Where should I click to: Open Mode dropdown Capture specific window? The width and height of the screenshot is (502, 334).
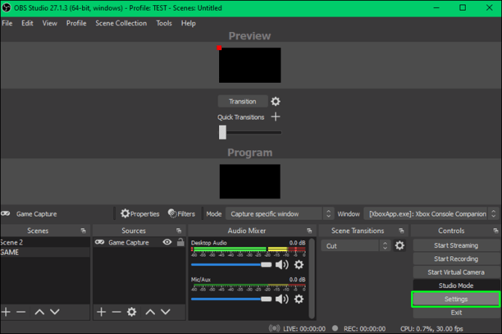pyautogui.click(x=280, y=214)
